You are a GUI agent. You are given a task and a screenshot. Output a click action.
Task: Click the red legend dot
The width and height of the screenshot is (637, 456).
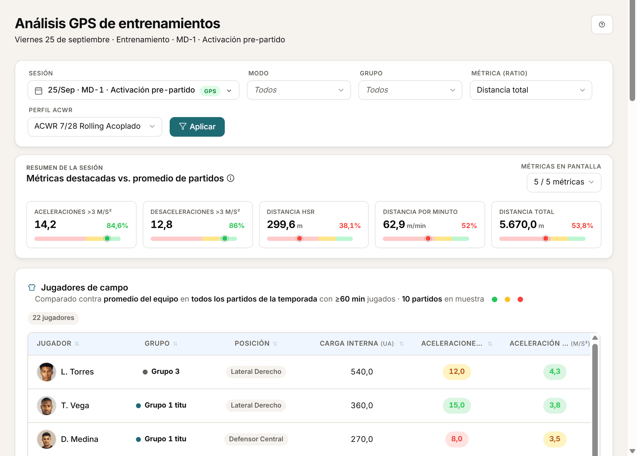coord(520,299)
